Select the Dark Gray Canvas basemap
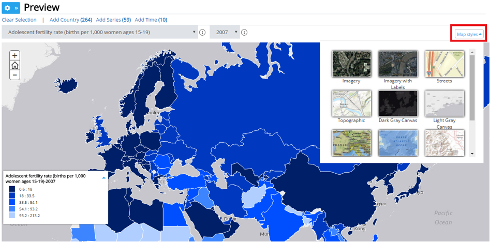The image size is (490, 242). (x=398, y=103)
